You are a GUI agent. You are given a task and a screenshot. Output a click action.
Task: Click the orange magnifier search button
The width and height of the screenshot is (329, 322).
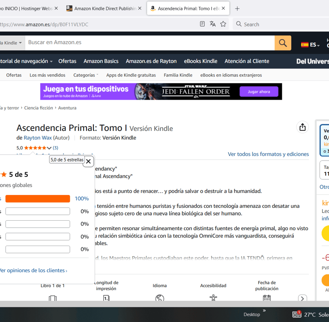pos(283,43)
